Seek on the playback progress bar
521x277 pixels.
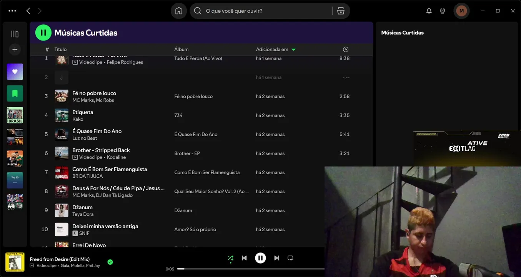coord(251,269)
